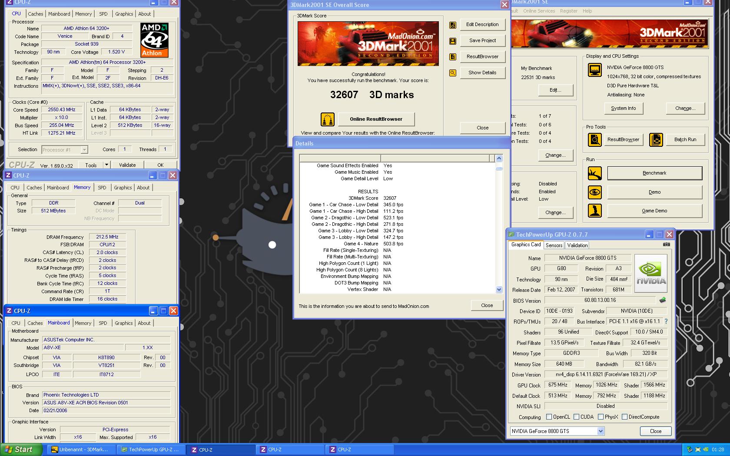730x456 pixels.
Task: Click the Benchmark run icon in 3DMark
Action: pos(595,173)
